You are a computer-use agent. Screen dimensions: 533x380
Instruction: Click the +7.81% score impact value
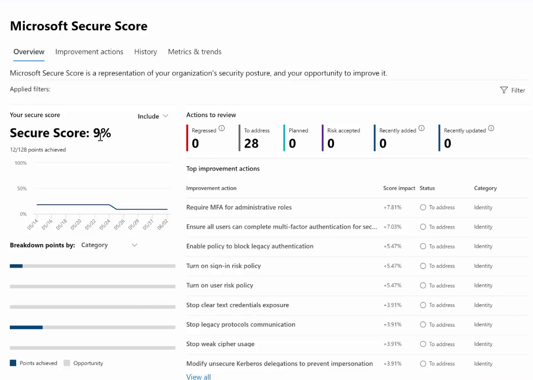pyautogui.click(x=392, y=207)
